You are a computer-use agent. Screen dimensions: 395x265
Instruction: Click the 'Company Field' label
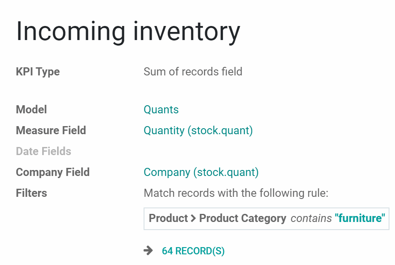tap(53, 172)
